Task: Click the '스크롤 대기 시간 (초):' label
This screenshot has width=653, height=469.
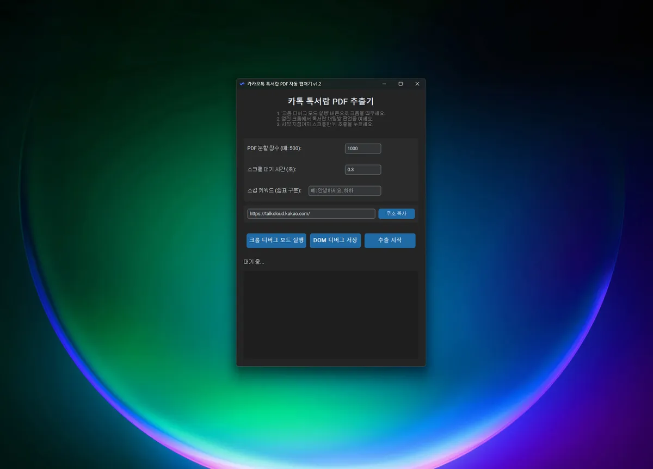Action: click(x=272, y=170)
